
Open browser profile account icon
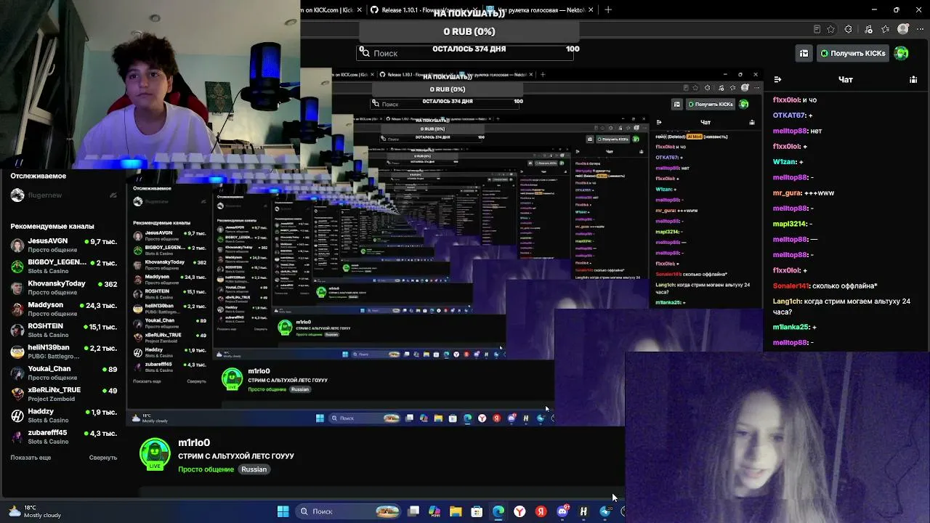903,29
